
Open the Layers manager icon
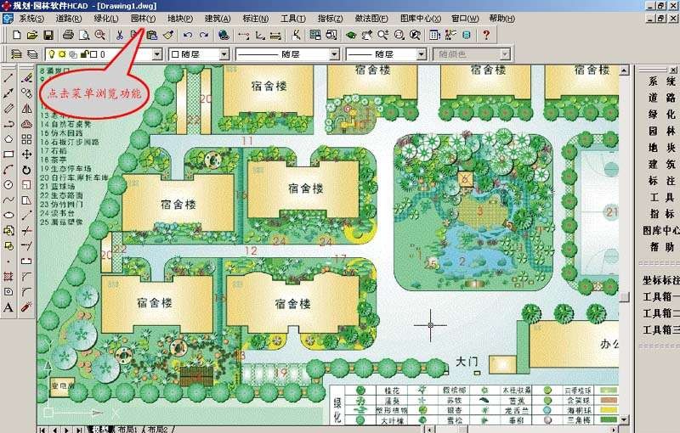click(x=16, y=54)
